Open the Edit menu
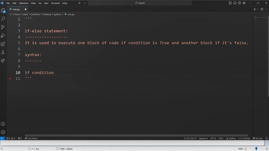269x151 pixels. [x=14, y=3]
